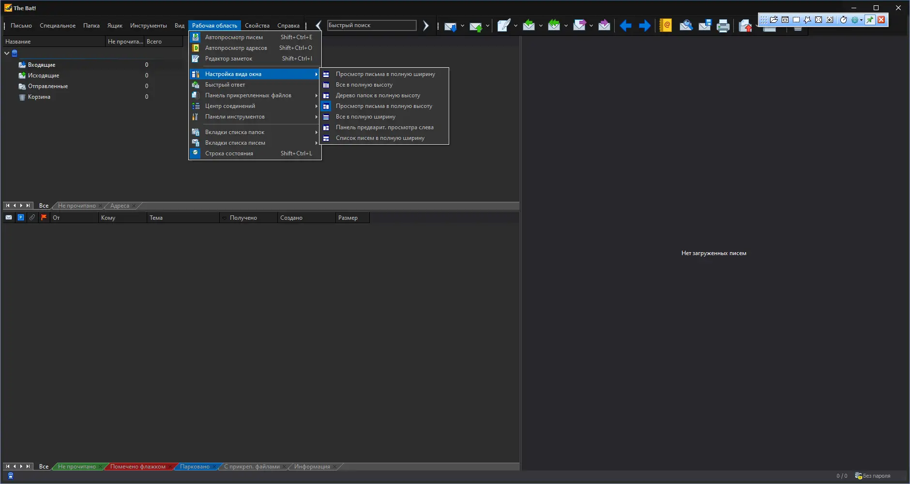The image size is (910, 484).
Task: Open dropdown arrow next to reply all icon
Action: (x=566, y=26)
